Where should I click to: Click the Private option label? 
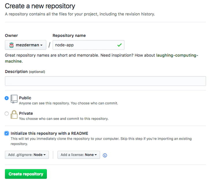(x=26, y=113)
